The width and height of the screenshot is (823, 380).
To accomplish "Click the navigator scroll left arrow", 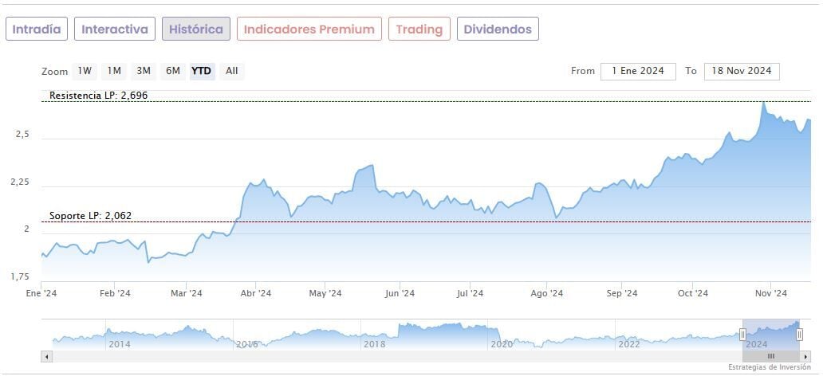I will [x=46, y=356].
